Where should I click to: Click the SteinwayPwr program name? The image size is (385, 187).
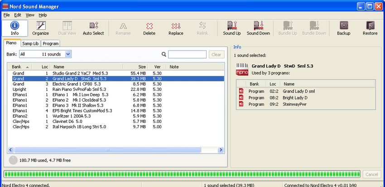click(x=295, y=104)
